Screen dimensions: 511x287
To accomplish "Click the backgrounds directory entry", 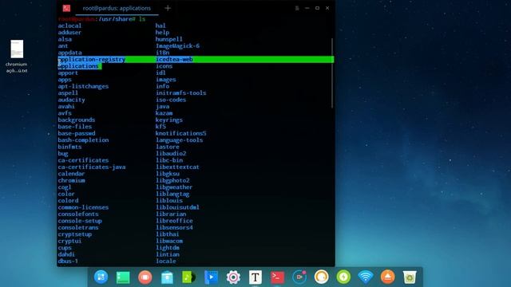I will (x=77, y=120).
